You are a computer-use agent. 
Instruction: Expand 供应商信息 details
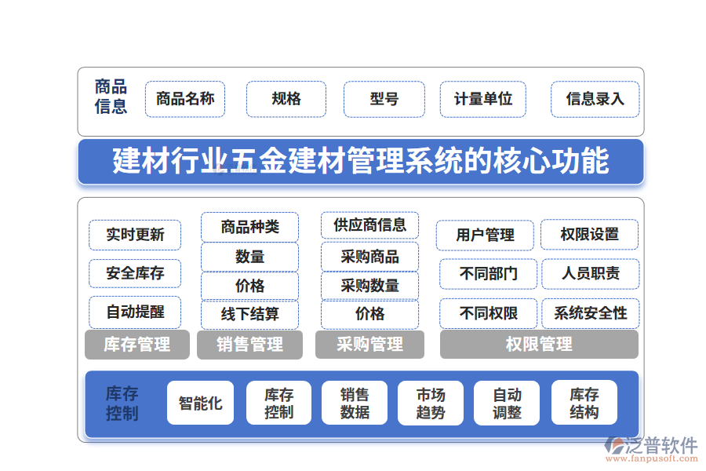tap(369, 225)
